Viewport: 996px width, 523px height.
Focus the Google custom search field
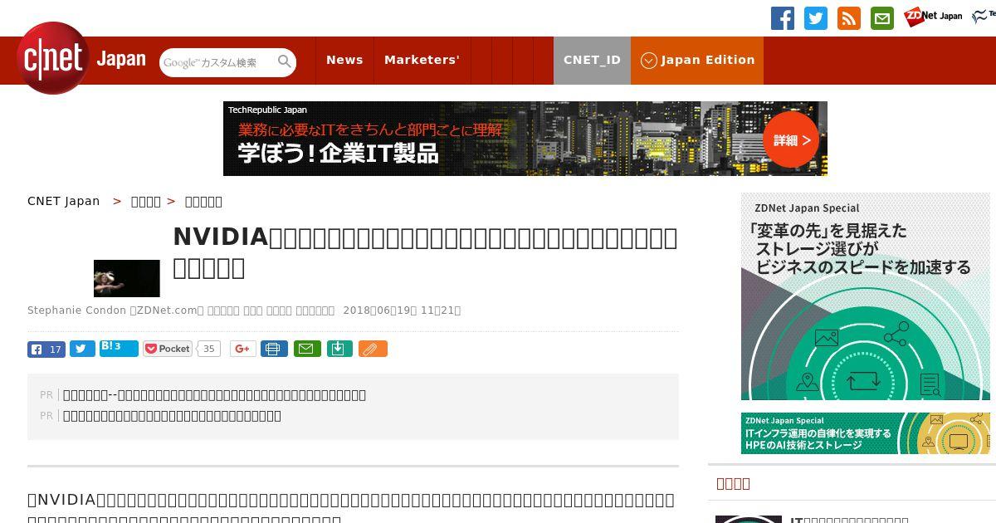(217, 62)
